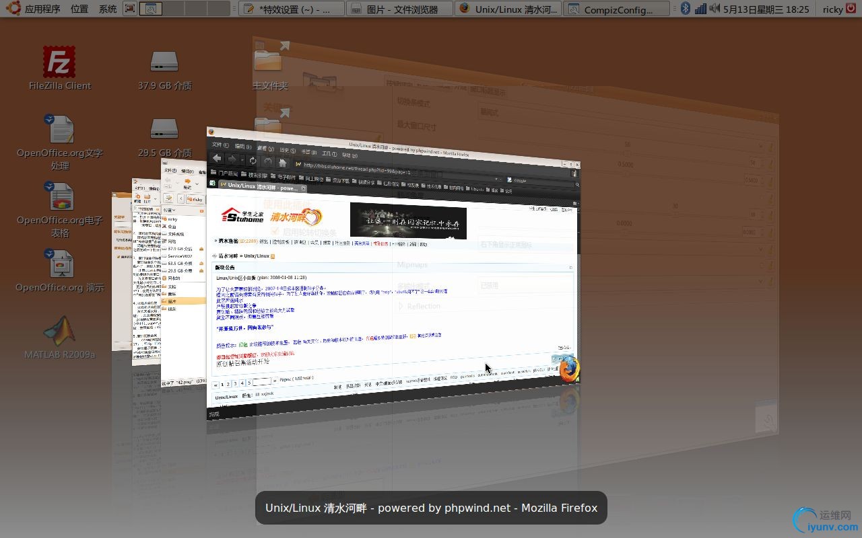This screenshot has width=862, height=538.
Task: Select ricky in file browser sidebar
Action: pyautogui.click(x=172, y=219)
